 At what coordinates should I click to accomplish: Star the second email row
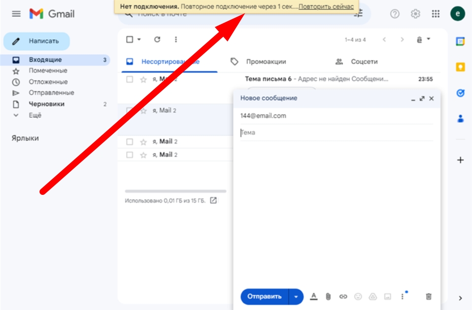tap(143, 111)
